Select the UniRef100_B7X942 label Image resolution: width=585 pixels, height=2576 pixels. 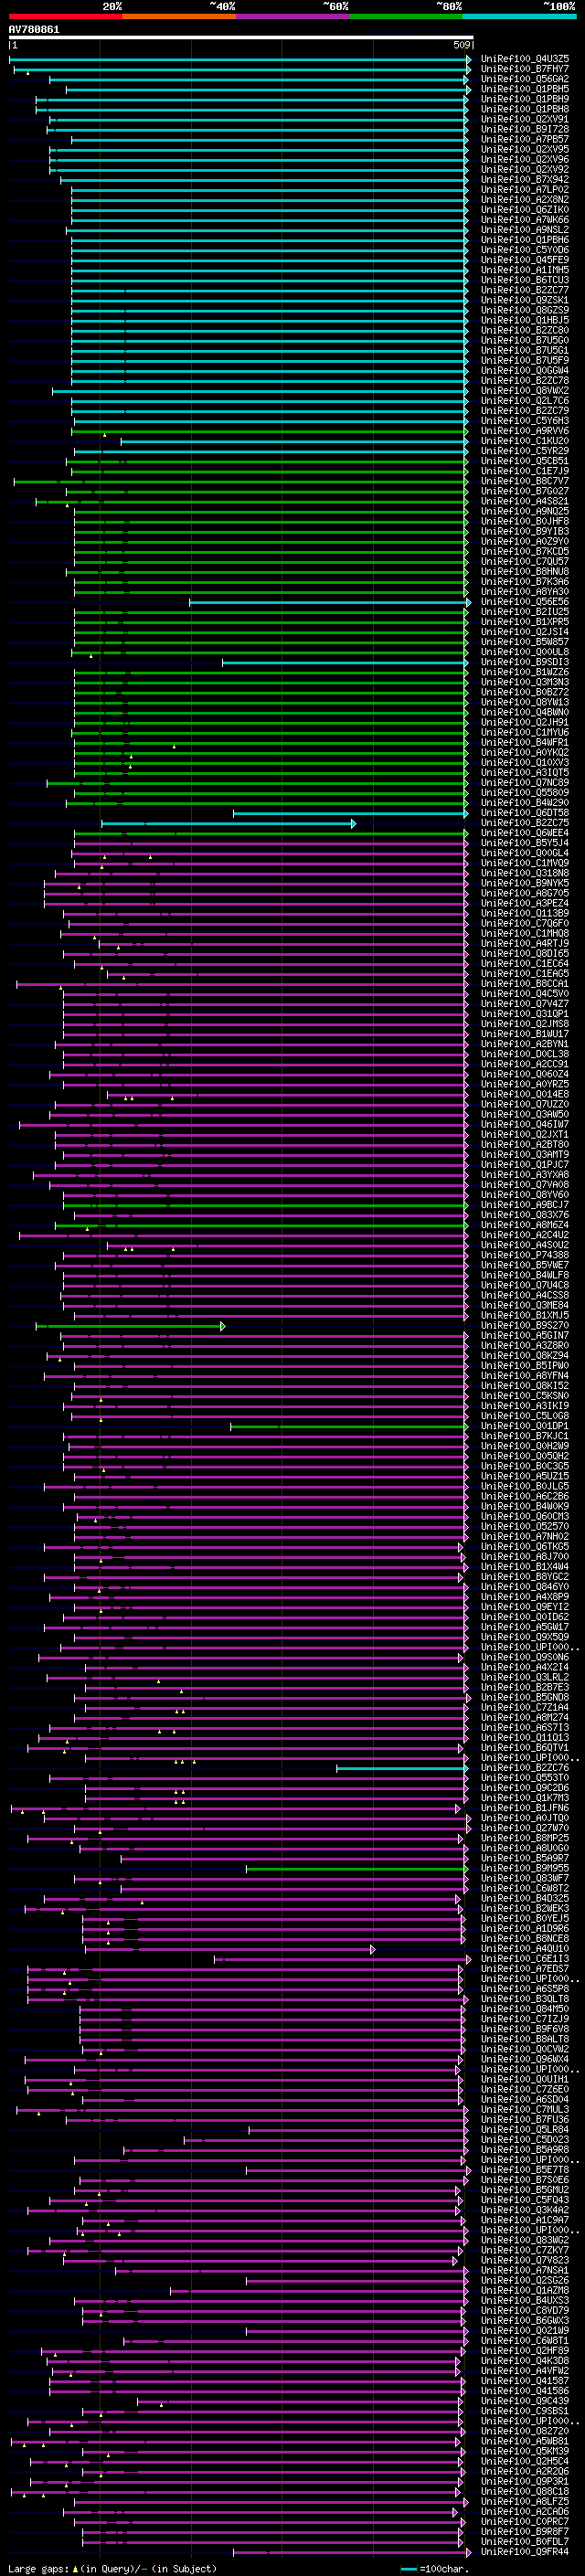pos(525,180)
